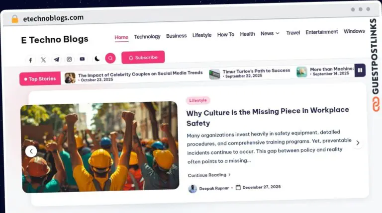This screenshot has width=382, height=213.
Task: Click the Lifestyle category tag
Action: [198, 100]
